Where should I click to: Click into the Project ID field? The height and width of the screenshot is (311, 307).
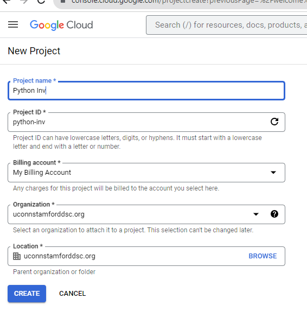point(139,122)
